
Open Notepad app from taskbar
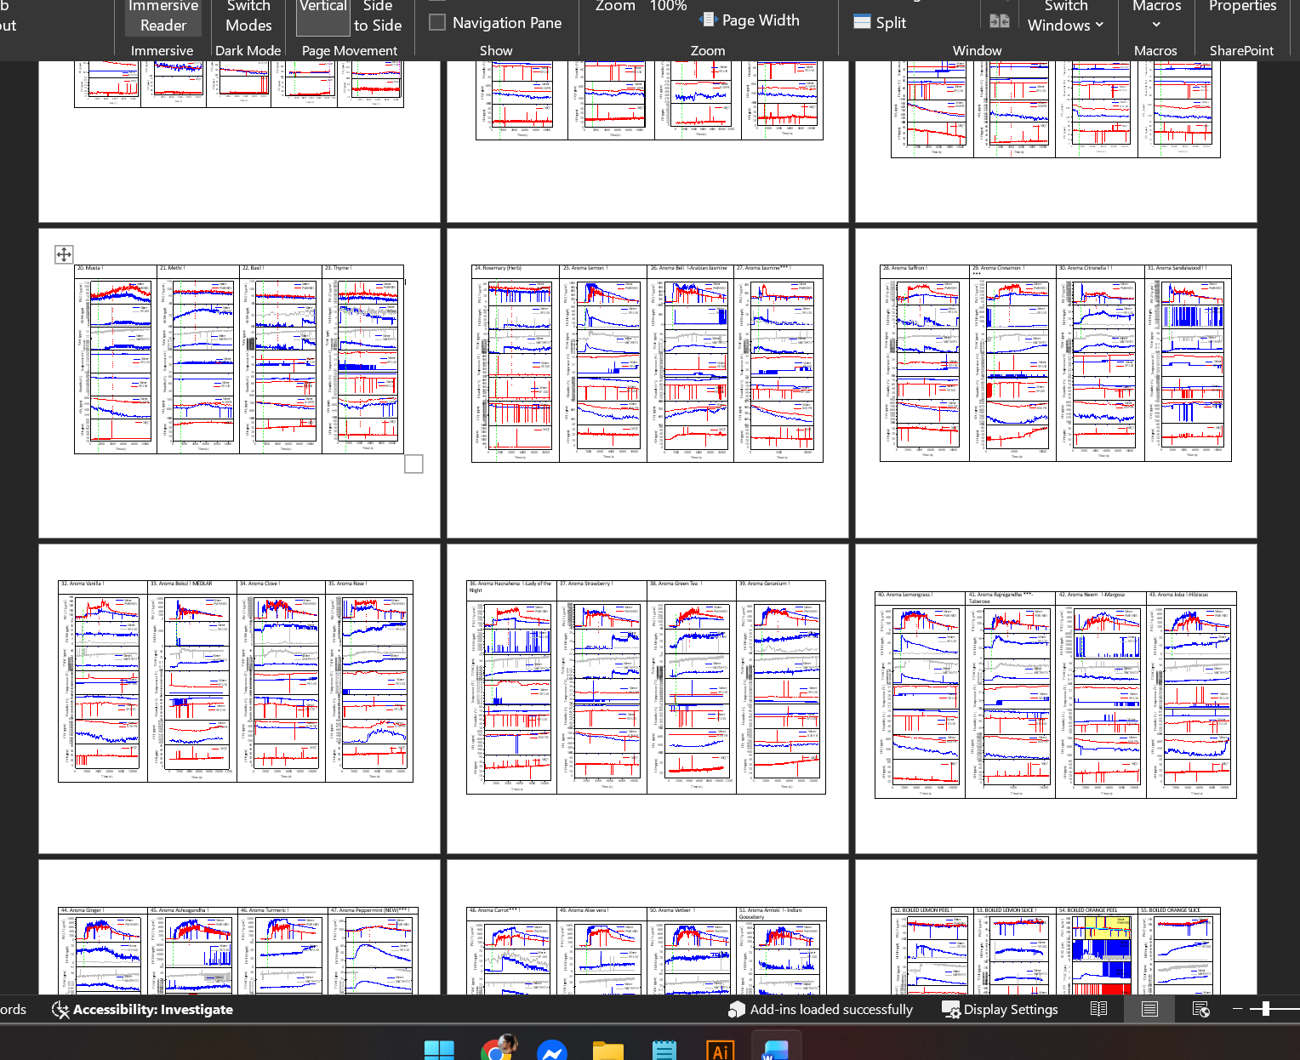(x=664, y=1051)
